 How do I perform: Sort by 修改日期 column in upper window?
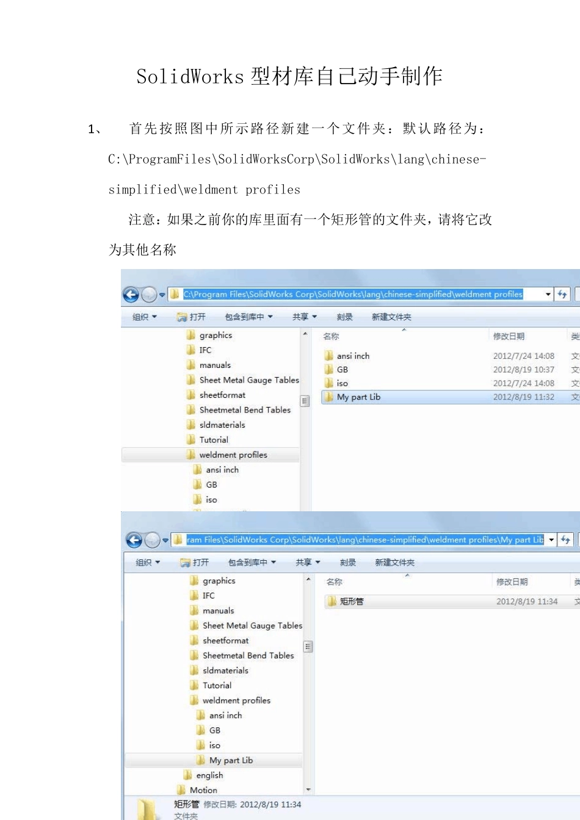pyautogui.click(x=509, y=336)
